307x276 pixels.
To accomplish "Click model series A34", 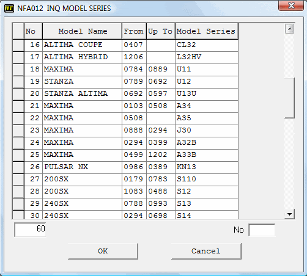I will click(207, 106).
